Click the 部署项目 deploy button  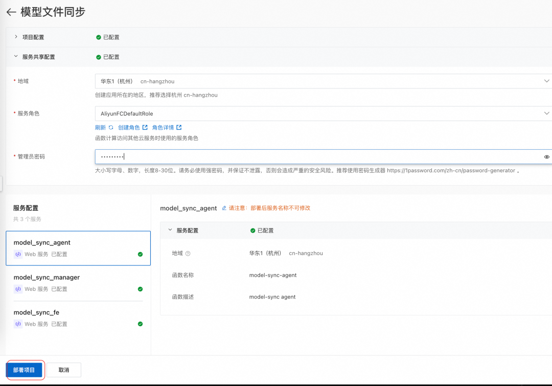click(25, 370)
